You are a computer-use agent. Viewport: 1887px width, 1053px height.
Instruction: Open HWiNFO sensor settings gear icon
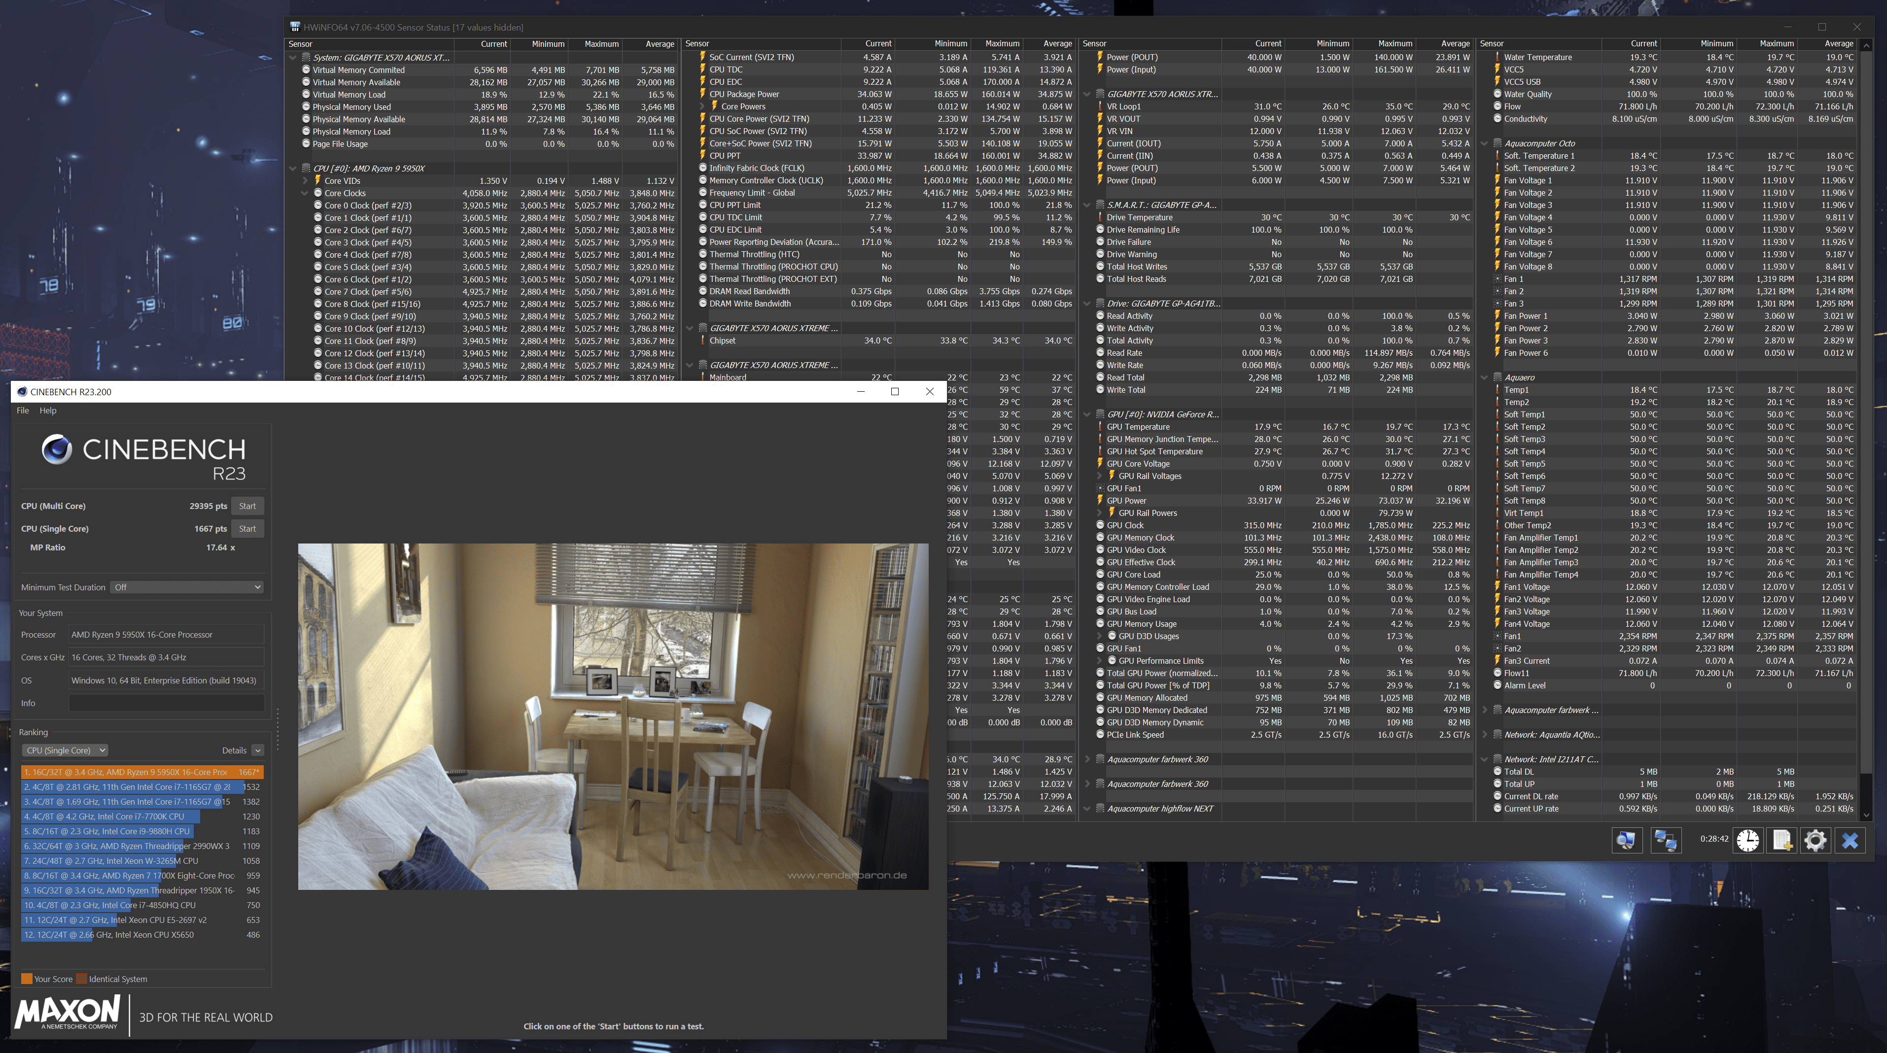(x=1815, y=840)
